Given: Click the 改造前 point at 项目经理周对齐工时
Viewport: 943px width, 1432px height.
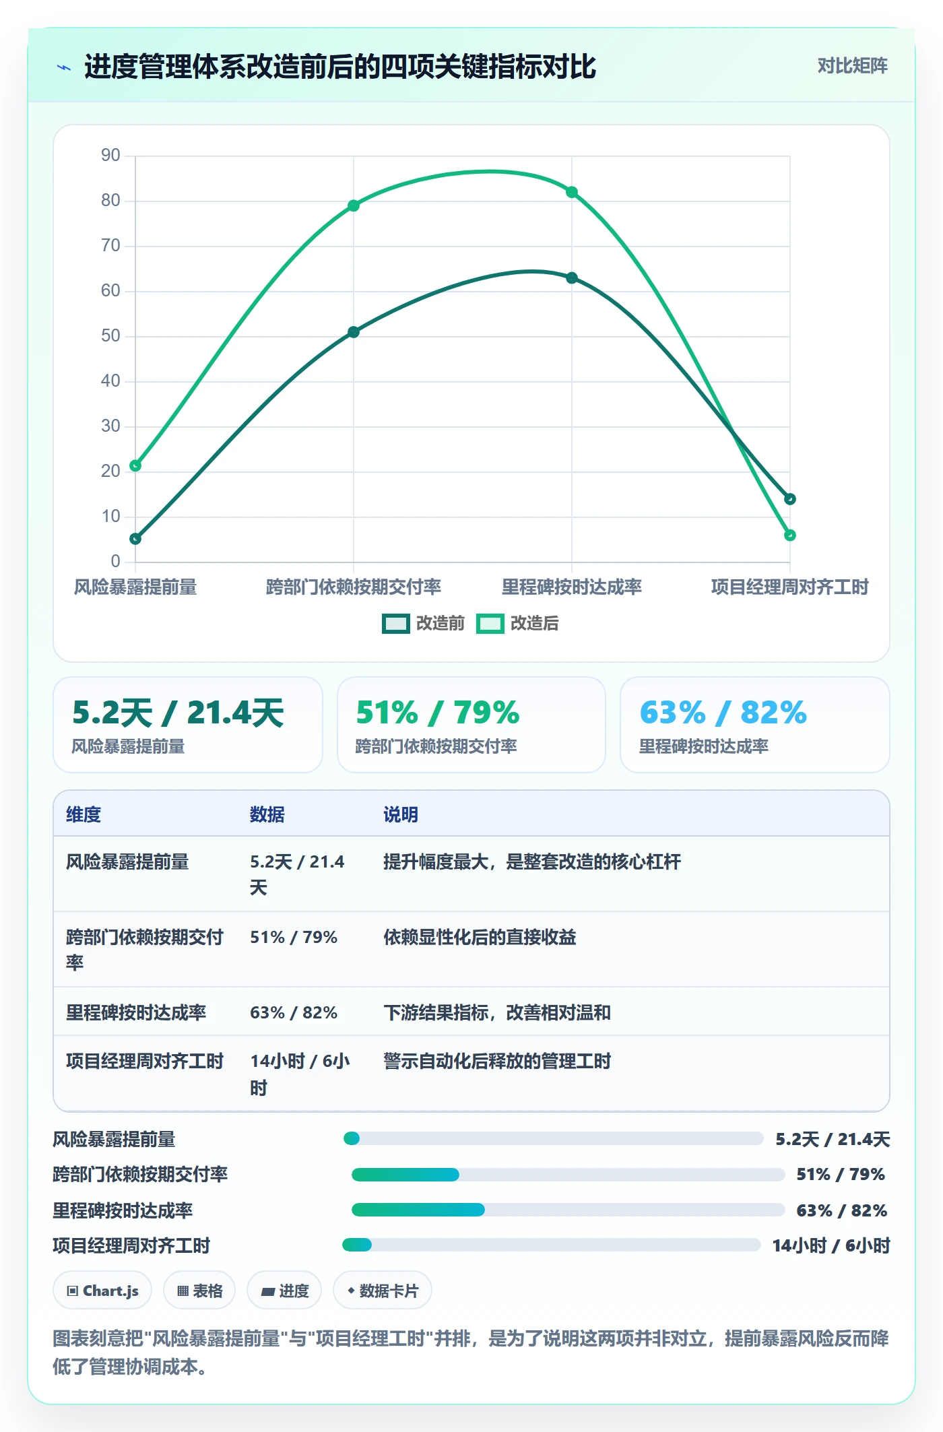Looking at the screenshot, I should 790,499.
